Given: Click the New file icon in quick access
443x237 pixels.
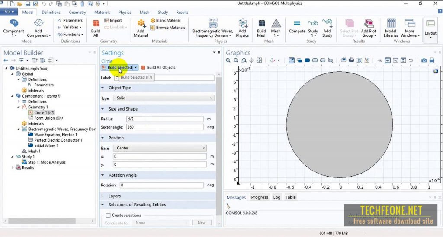Looking at the screenshot, I should tap(12, 4).
